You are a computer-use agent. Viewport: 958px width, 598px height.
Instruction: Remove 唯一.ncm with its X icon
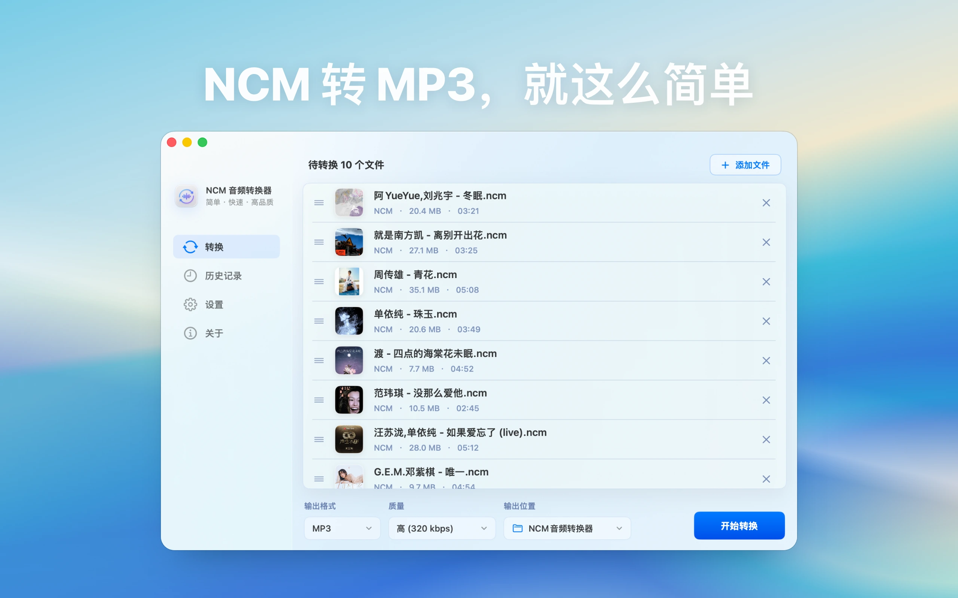[766, 479]
